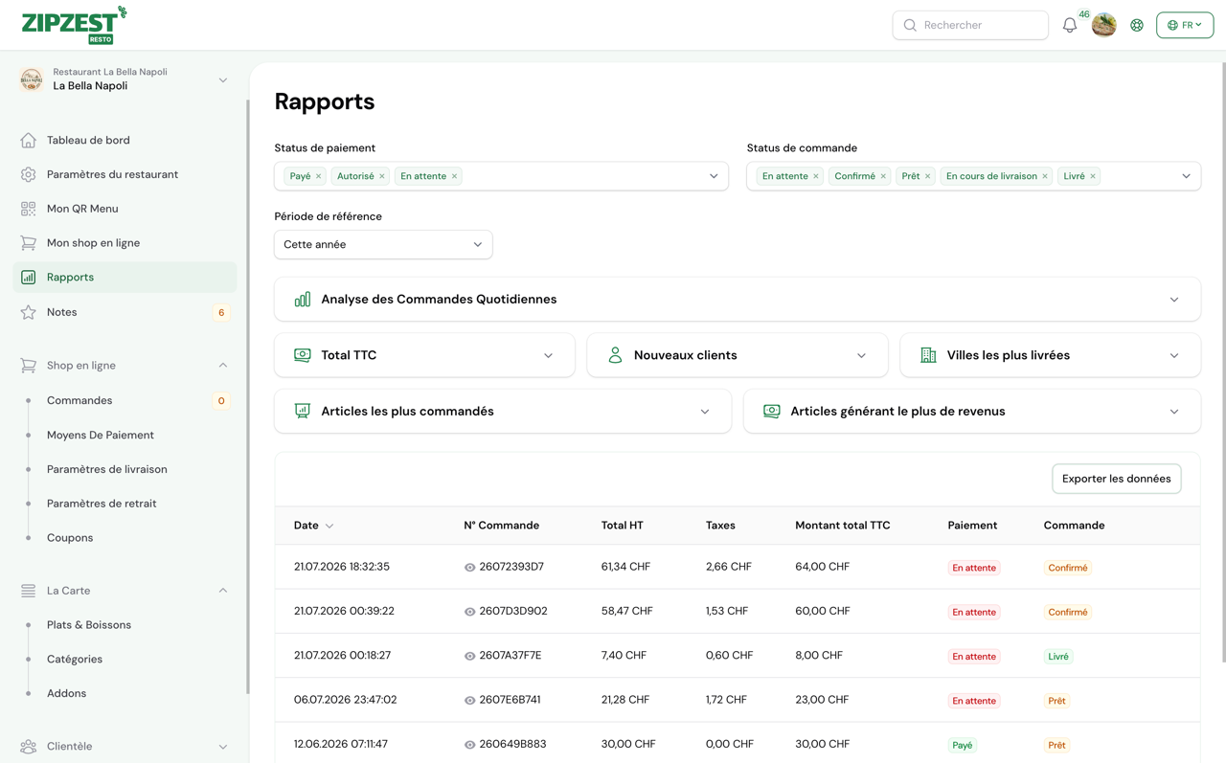Screen dimensions: 1226x763
Task: Remove the Livré order status tag
Action: (1093, 176)
